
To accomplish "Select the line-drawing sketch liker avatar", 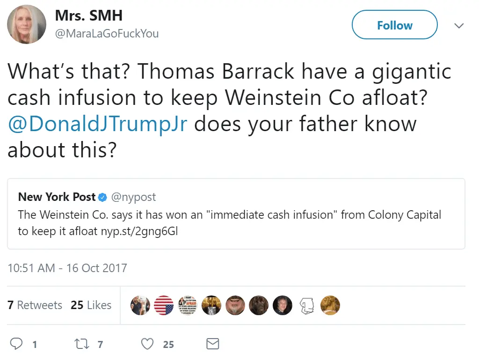I will click(306, 305).
